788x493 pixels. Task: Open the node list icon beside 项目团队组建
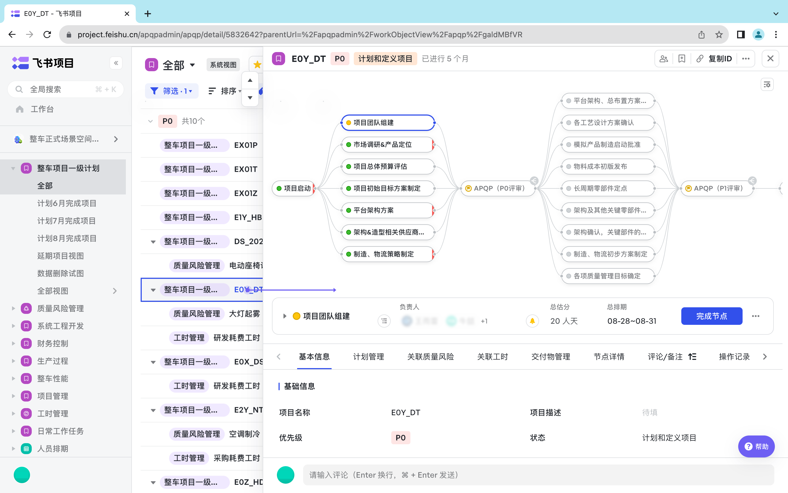[384, 321]
